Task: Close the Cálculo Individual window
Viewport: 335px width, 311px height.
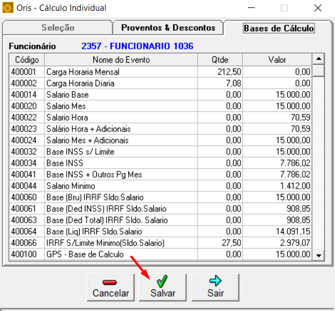Action: pos(318,8)
